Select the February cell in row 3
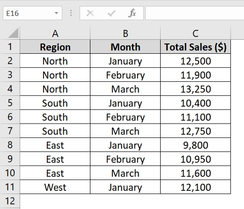Image resolution: width=244 pixels, height=209 pixels. [126, 75]
